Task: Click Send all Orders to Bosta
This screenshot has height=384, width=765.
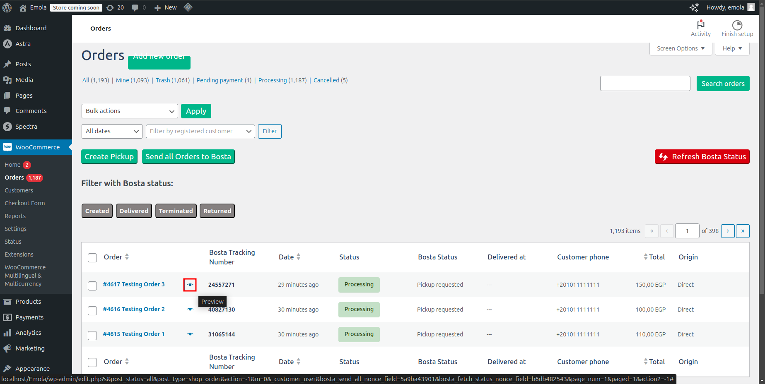Action: [188, 157]
